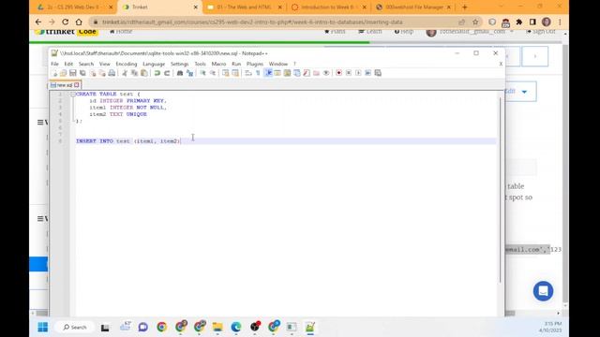
Task: Open the Trinket chat bubble button
Action: pos(543,291)
